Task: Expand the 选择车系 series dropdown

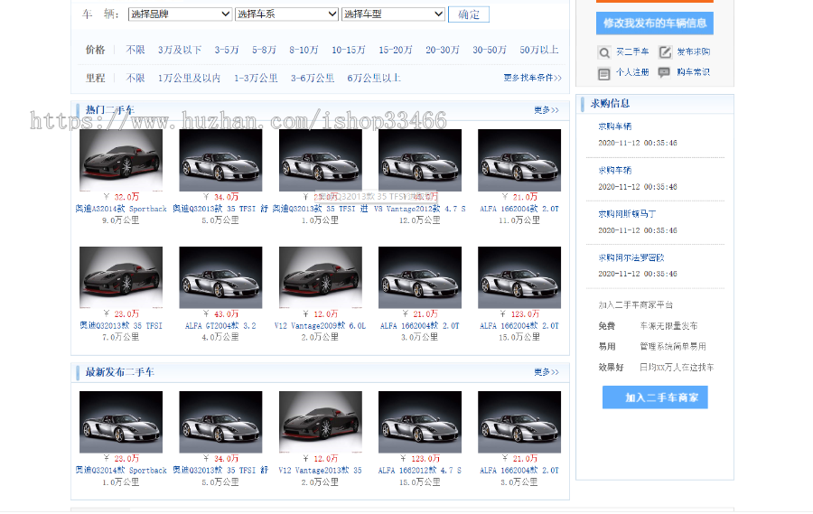Action: (286, 14)
